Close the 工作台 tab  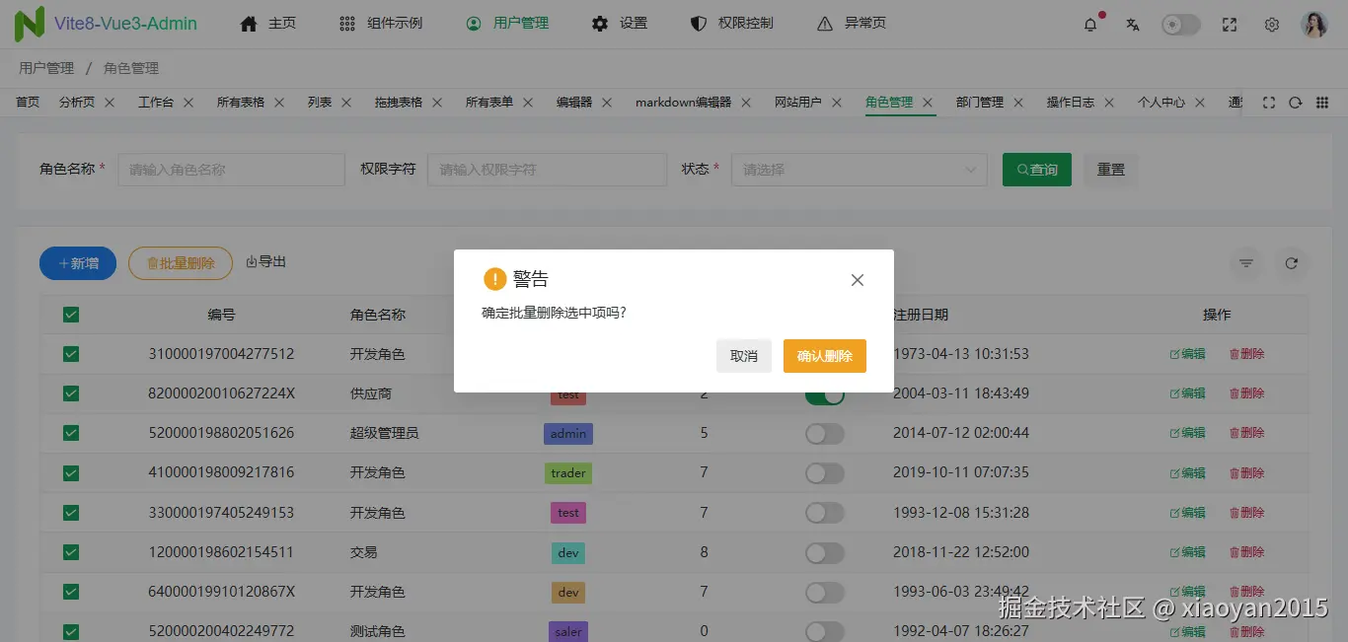click(x=188, y=102)
